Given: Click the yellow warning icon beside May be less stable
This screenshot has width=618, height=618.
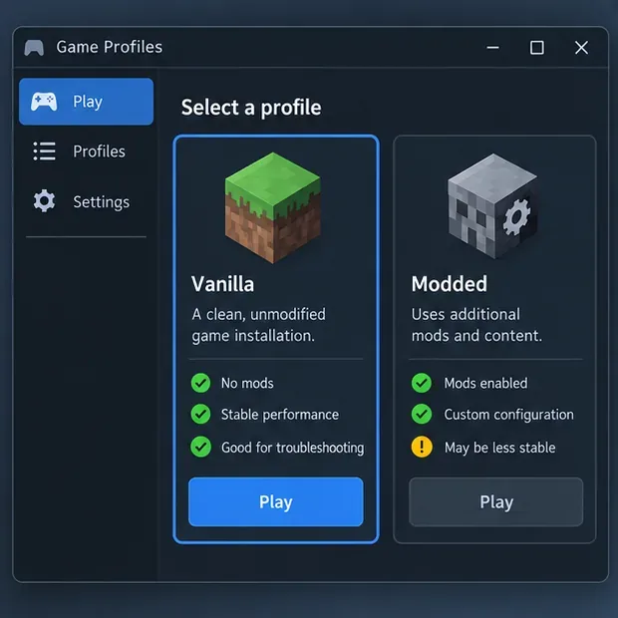Looking at the screenshot, I should [x=422, y=447].
